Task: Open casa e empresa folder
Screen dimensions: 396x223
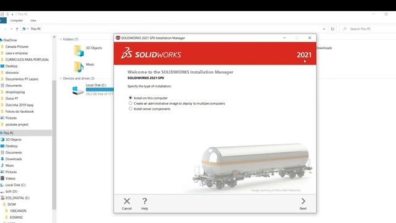Action: pos(17,53)
